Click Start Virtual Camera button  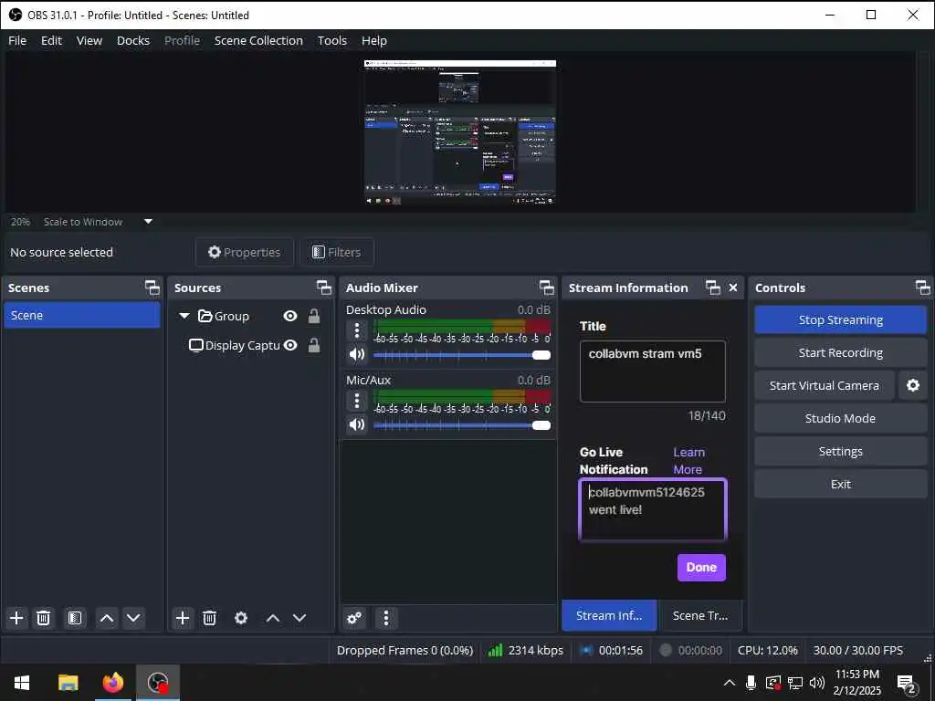tap(825, 386)
